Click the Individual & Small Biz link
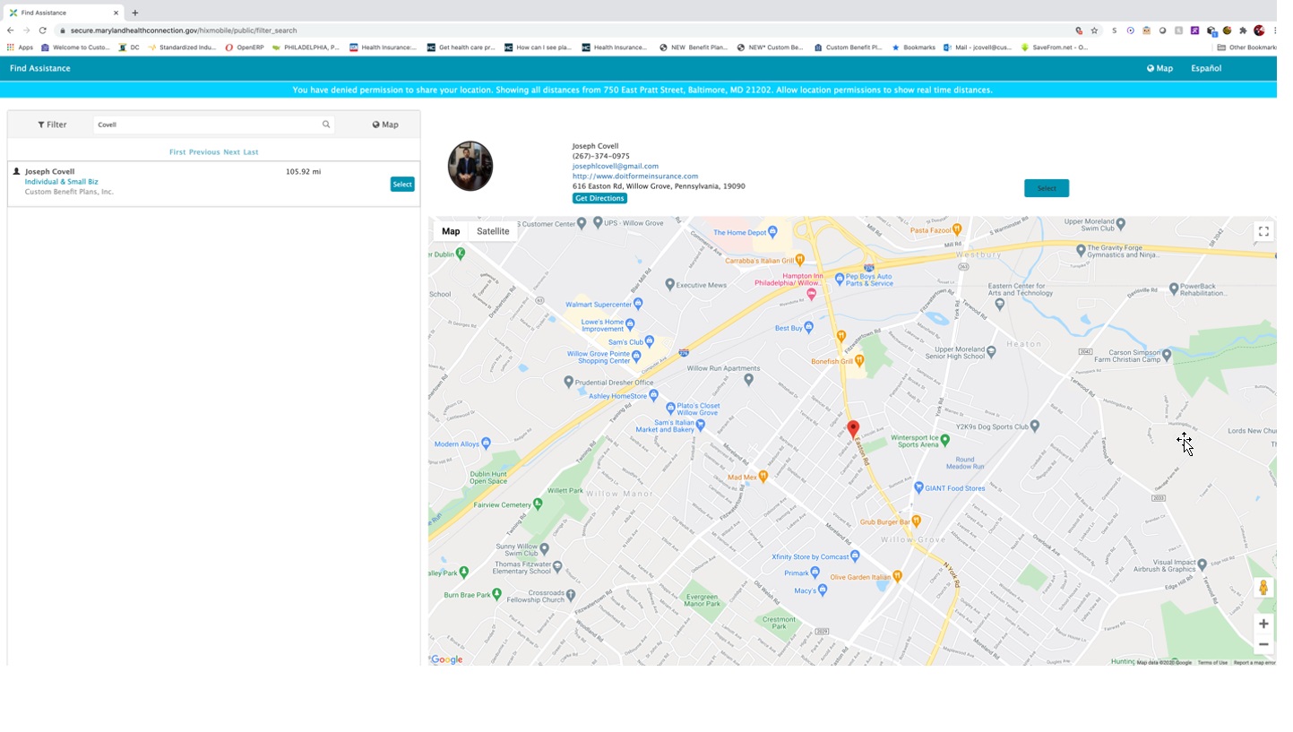 [x=62, y=182]
